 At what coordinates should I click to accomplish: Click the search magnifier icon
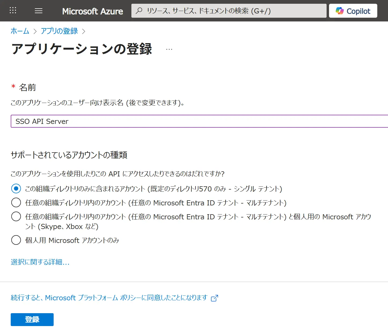(139, 11)
